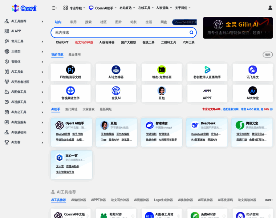Click the OpenI logo
276x218 pixels.
(24, 8)
